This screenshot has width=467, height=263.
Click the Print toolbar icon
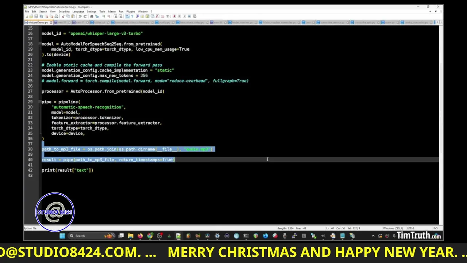click(x=57, y=16)
